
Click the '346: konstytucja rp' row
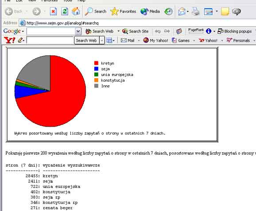(x=54, y=203)
